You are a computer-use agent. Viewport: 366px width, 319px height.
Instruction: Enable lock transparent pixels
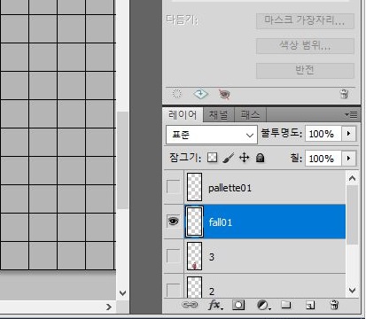coord(212,158)
